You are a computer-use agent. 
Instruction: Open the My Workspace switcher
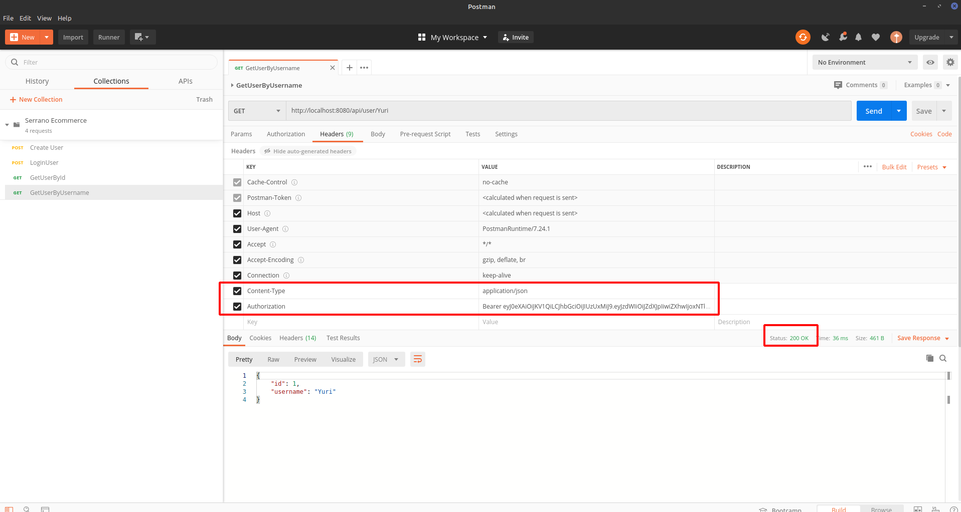tap(452, 37)
